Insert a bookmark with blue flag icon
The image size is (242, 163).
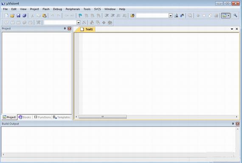(80, 16)
